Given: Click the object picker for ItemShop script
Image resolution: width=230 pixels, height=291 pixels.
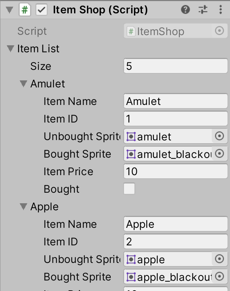Looking at the screenshot, I should click(x=219, y=31).
